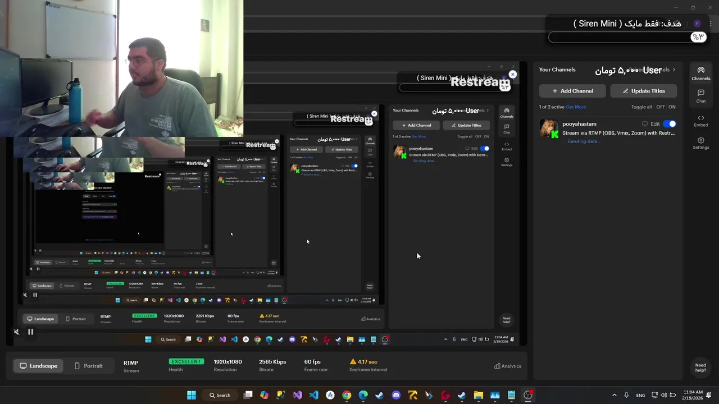Open the volume tray icon
Image resolution: width=719 pixels, height=404 pixels.
click(664, 395)
